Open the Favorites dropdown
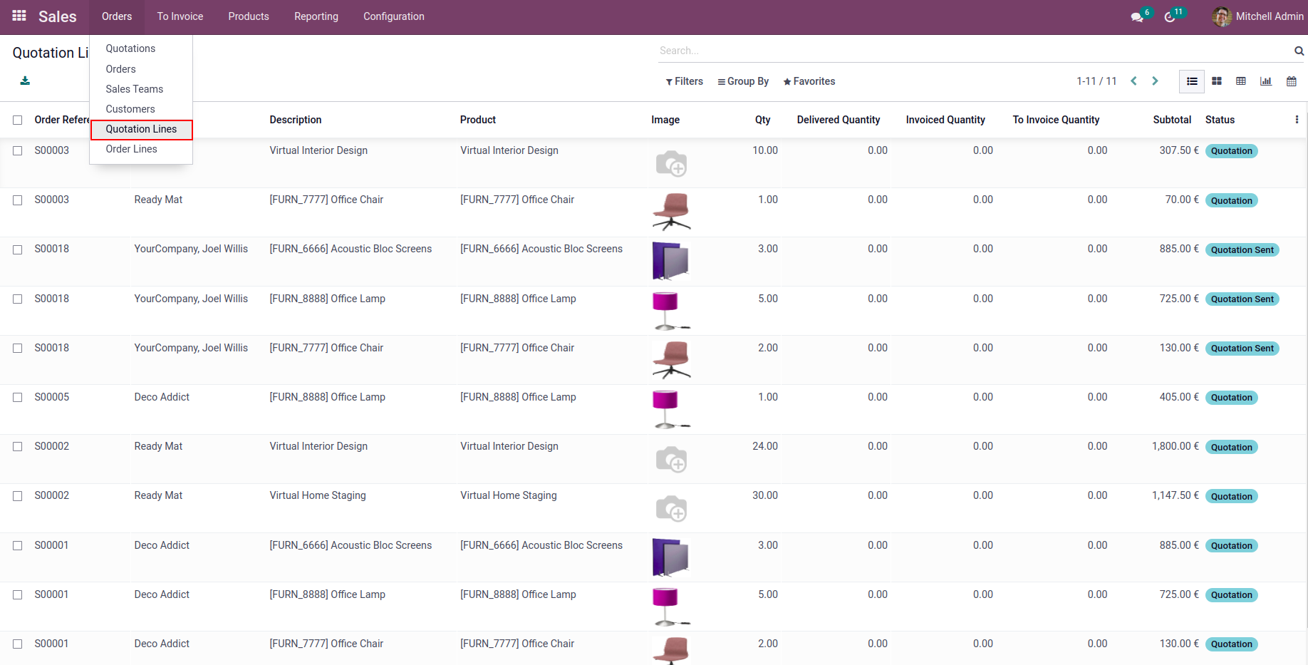 (809, 81)
